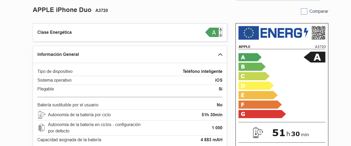The height and width of the screenshot is (146, 351).
Task: Click the 51h 30min value in table
Action: point(212,115)
